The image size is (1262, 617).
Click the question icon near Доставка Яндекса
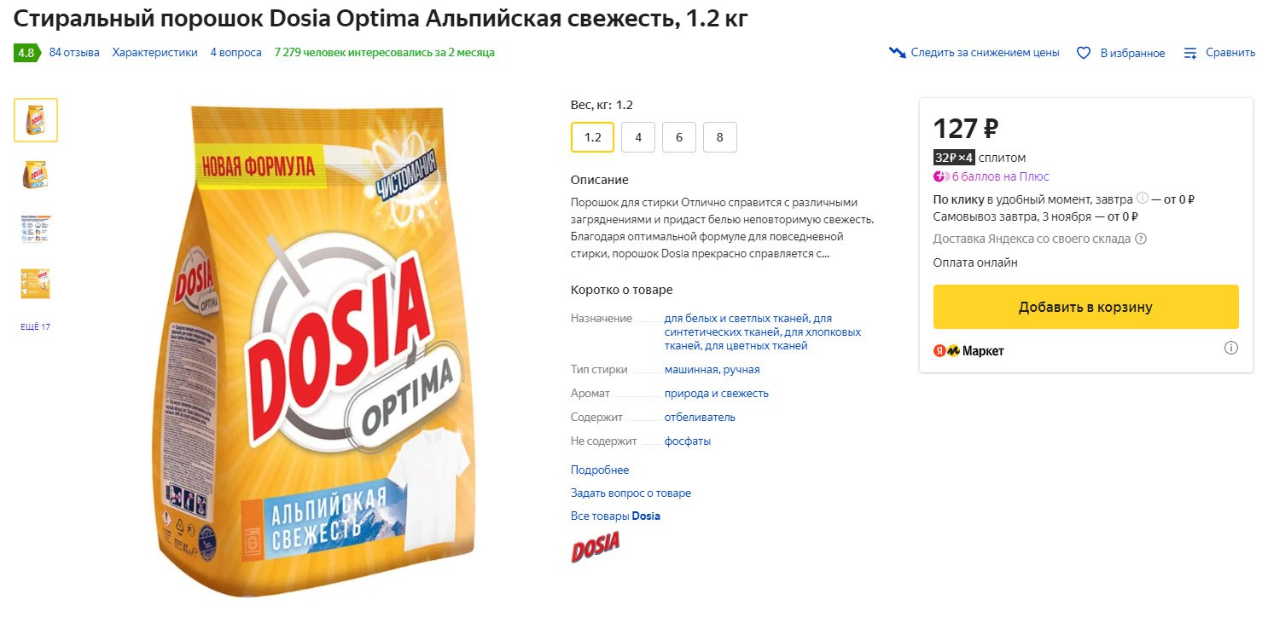pyautogui.click(x=1141, y=239)
